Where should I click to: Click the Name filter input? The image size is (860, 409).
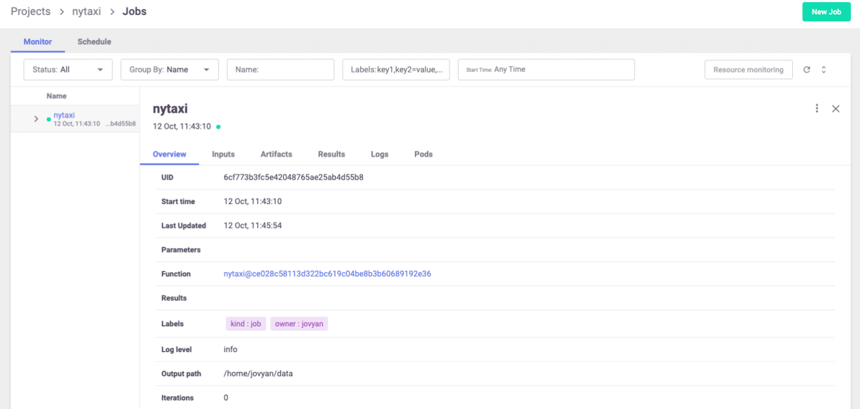click(x=281, y=69)
